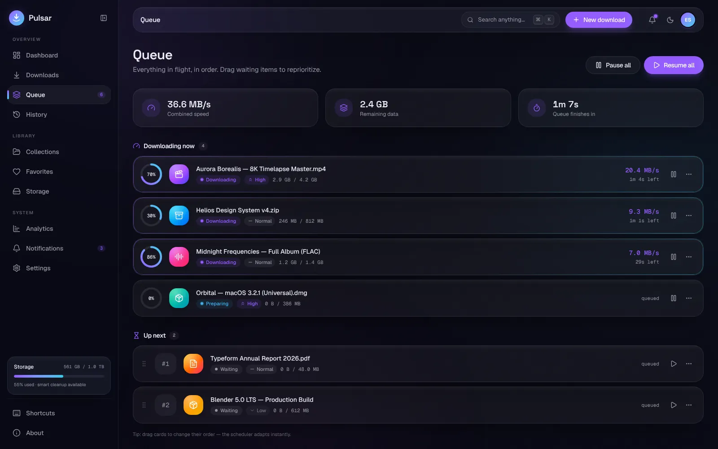718x449 pixels.
Task: Click the Midnight Frequencies audio icon
Action: coord(179,257)
